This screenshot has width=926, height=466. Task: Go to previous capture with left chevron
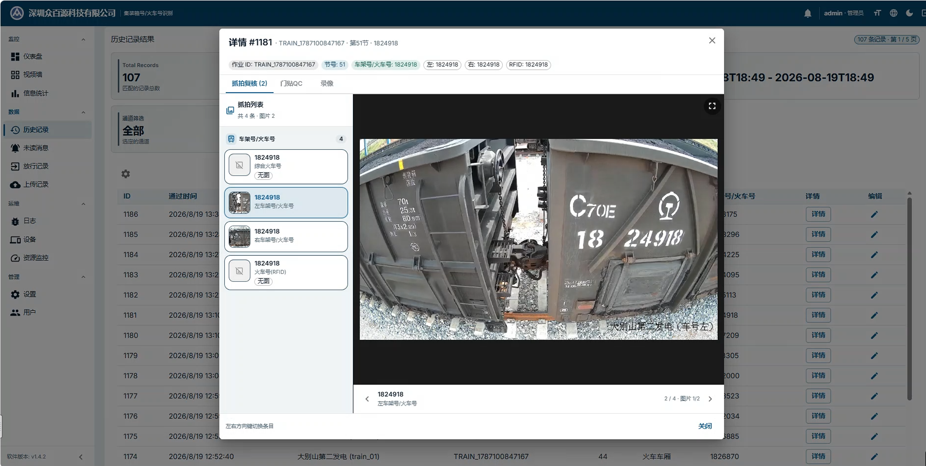click(x=367, y=399)
